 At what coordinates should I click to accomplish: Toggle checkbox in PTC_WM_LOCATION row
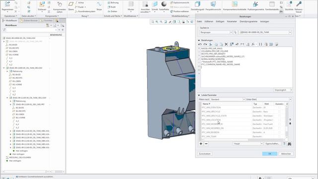click(279, 120)
